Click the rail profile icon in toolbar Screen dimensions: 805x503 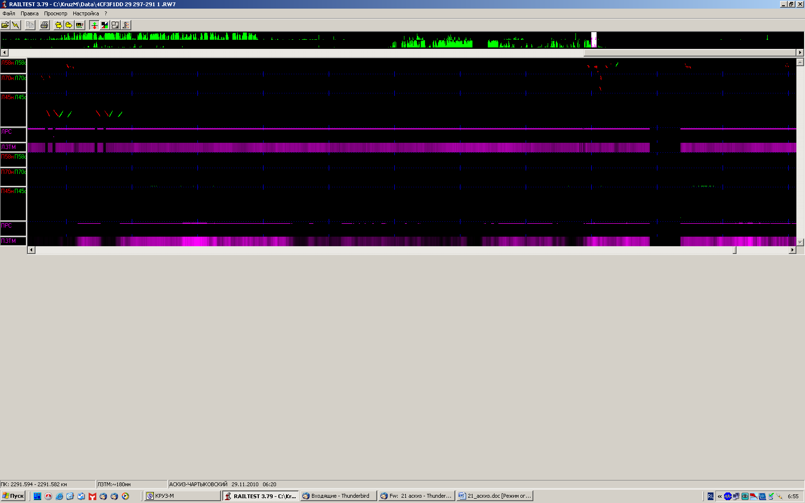pos(126,25)
